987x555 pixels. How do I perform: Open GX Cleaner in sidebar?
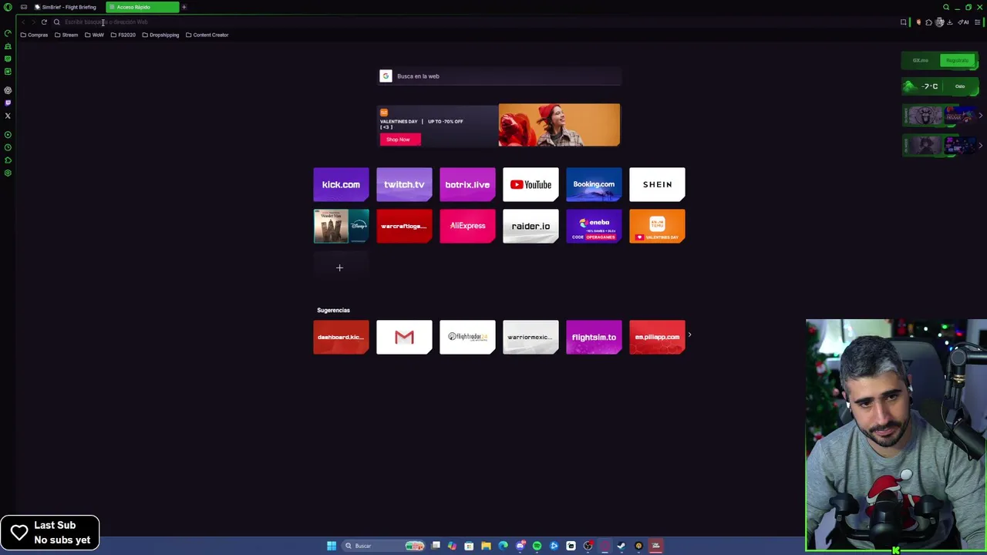tap(8, 46)
